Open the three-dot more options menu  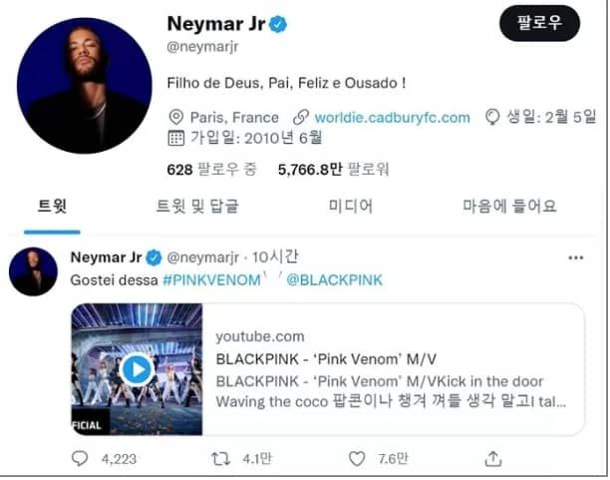576,257
